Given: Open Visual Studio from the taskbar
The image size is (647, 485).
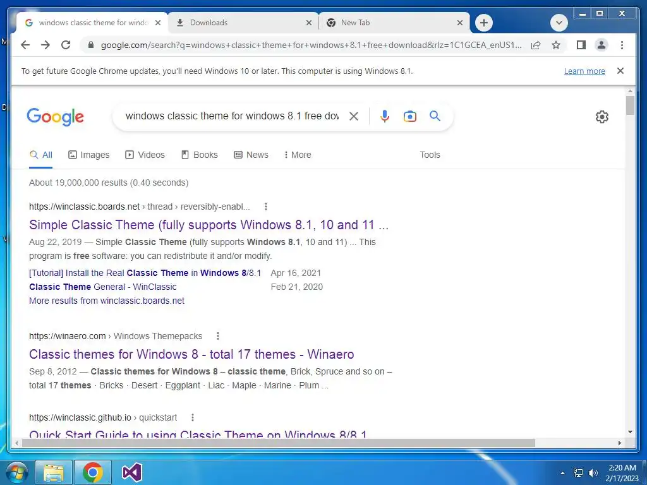Looking at the screenshot, I should pos(131,472).
